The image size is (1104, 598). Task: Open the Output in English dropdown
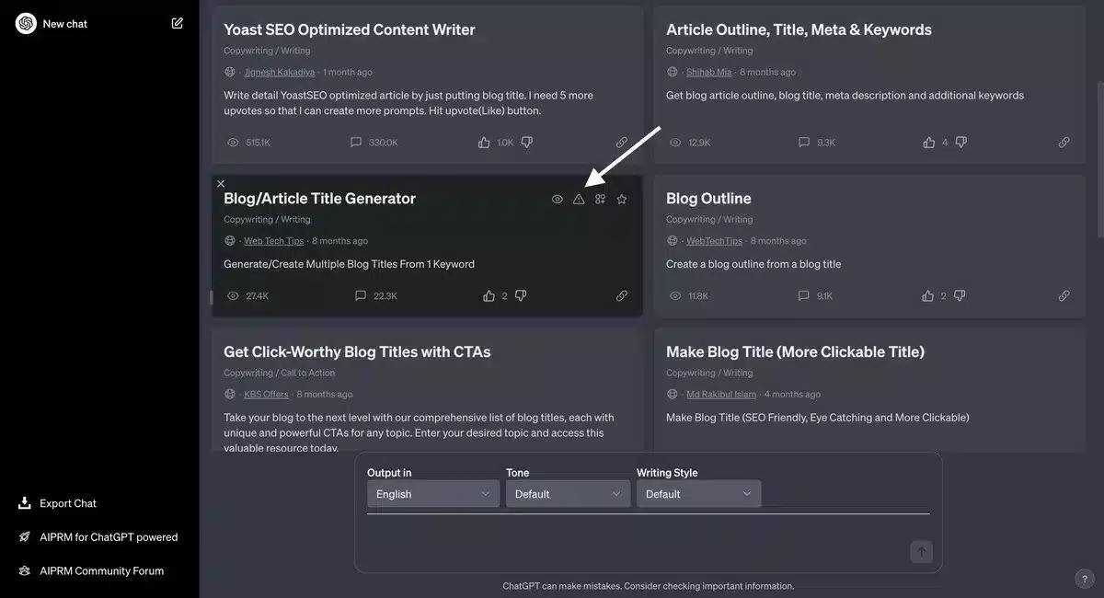pos(433,494)
